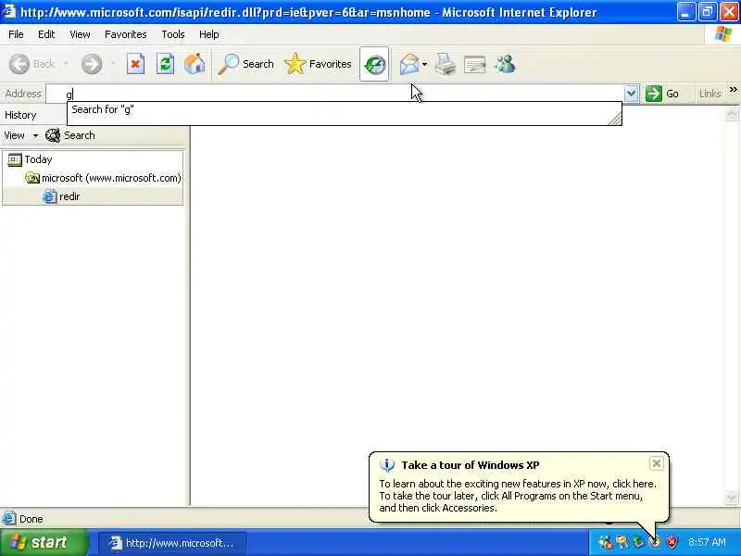Click the info icon in tour balloon
The width and height of the screenshot is (741, 556).
(x=387, y=465)
